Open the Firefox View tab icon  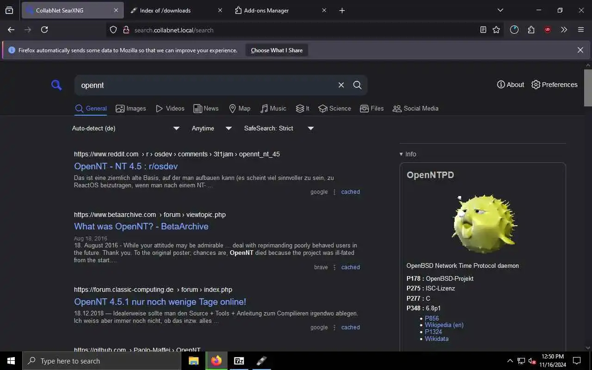pos(9,10)
